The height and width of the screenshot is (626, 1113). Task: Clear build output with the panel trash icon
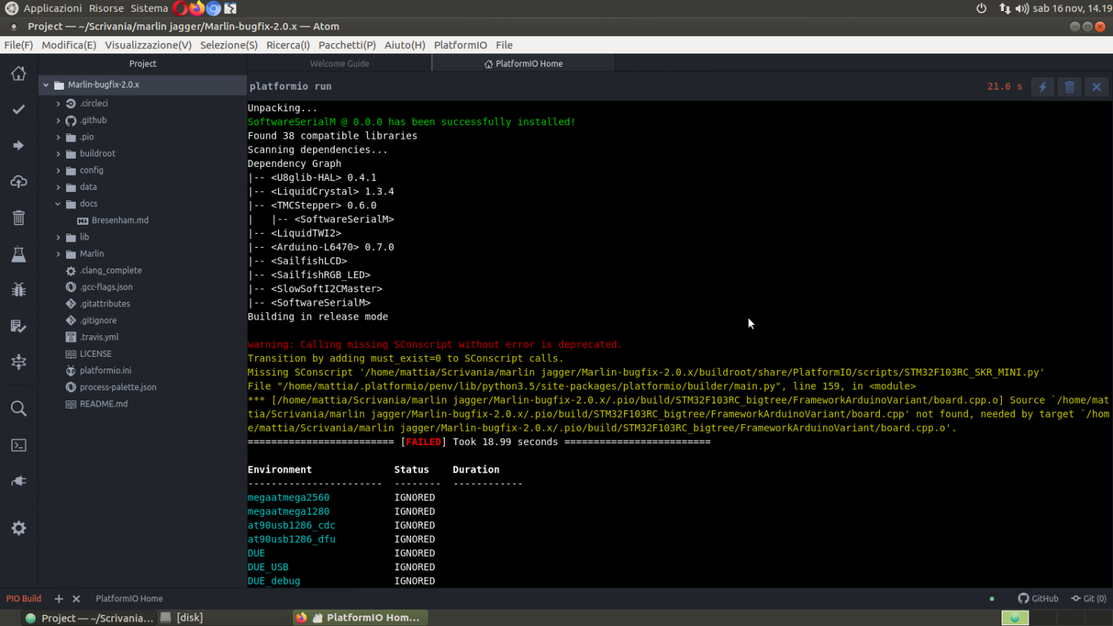click(x=1070, y=87)
